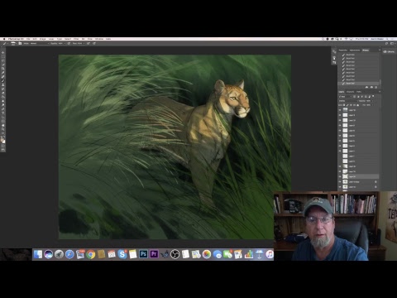
Task: Switch to the Adjustments tab
Action: 355,50
